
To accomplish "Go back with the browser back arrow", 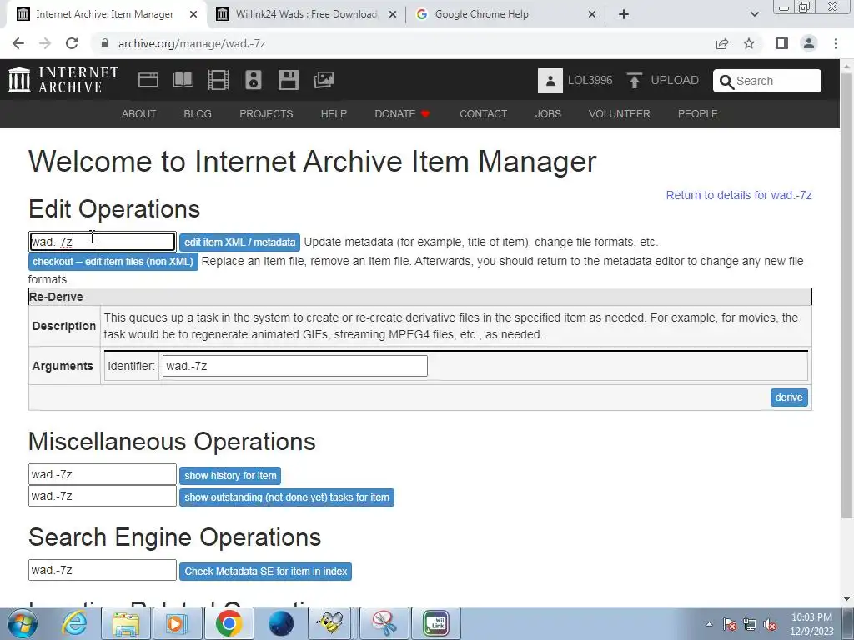I will point(18,43).
